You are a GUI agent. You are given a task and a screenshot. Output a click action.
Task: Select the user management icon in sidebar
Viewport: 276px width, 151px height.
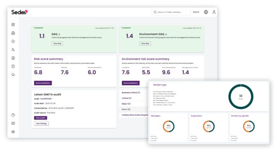tap(13, 50)
